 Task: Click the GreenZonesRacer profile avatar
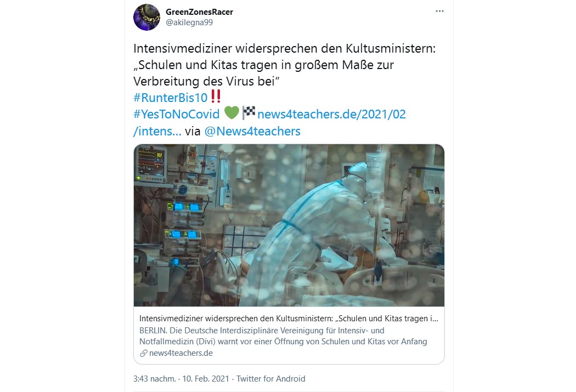(146, 17)
